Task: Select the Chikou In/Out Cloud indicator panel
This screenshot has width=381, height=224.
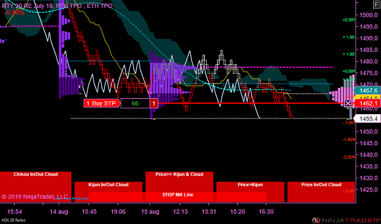Action: [36, 187]
